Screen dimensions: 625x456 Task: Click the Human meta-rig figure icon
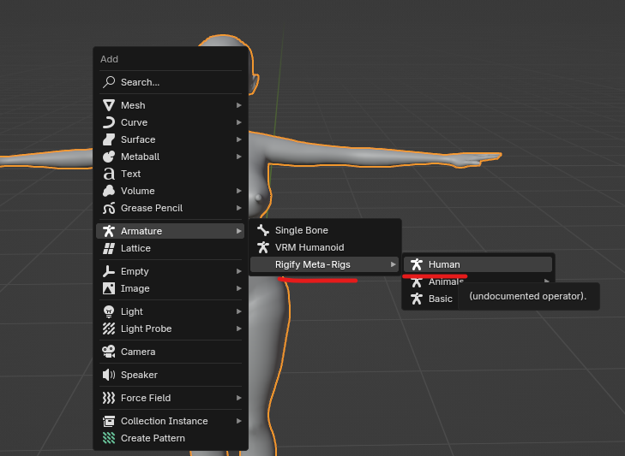click(x=417, y=264)
